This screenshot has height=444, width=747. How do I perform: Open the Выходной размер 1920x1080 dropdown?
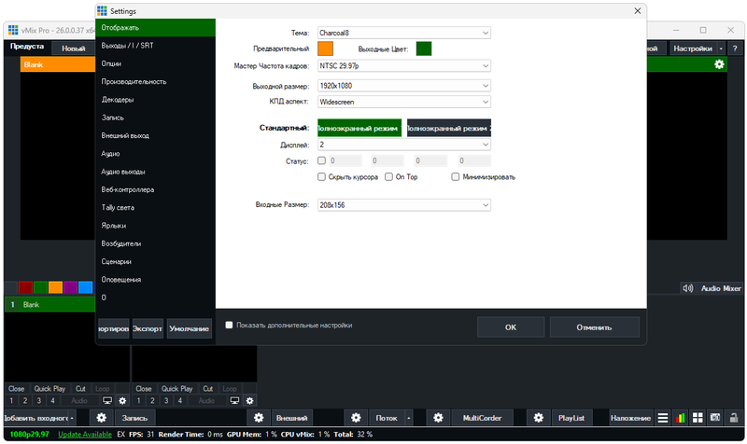404,86
